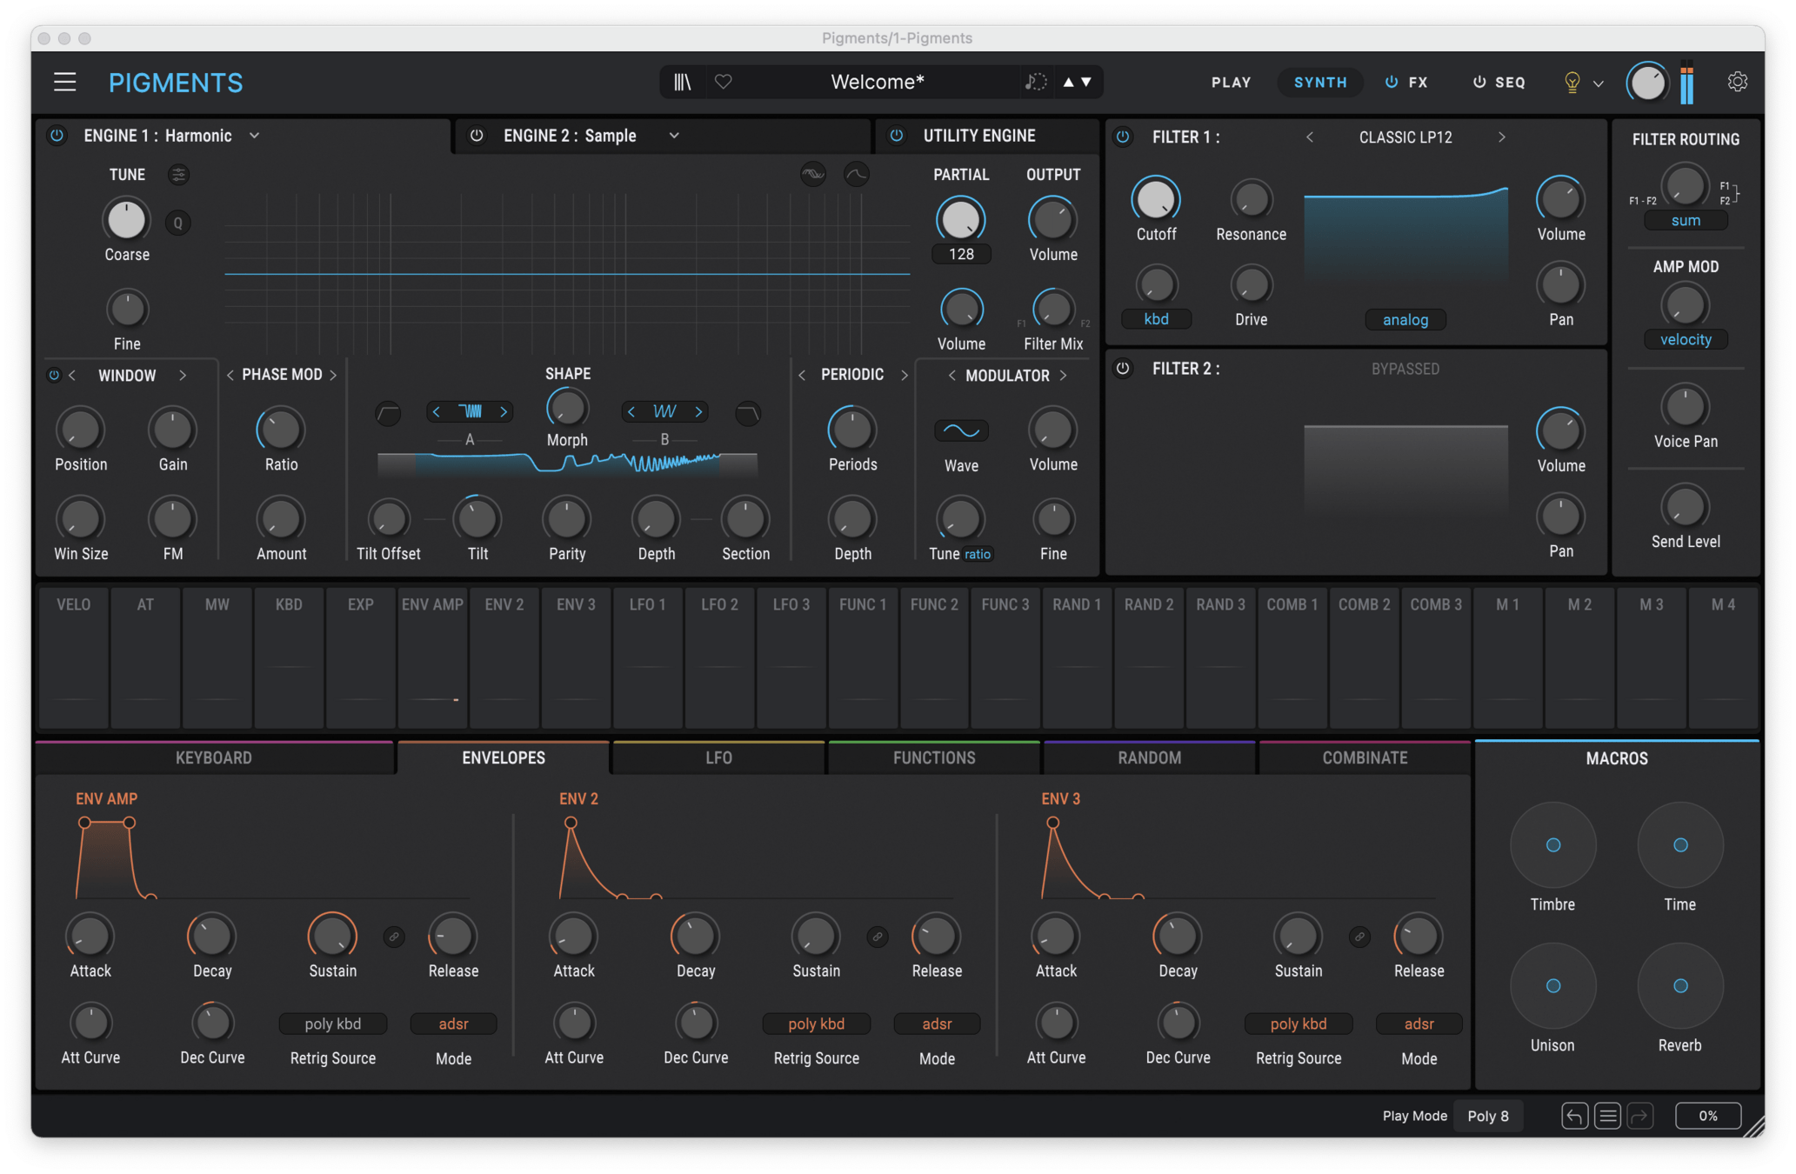Image resolution: width=1796 pixels, height=1174 pixels.
Task: Open Modulator Tune ratio dropdown
Action: click(x=978, y=554)
